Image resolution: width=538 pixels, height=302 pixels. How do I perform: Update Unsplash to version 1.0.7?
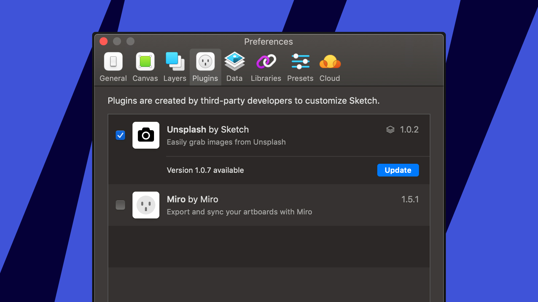[398, 170]
